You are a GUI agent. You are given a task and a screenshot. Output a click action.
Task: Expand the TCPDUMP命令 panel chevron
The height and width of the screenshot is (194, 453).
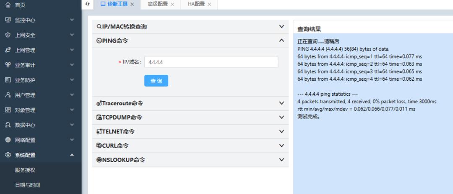point(282,117)
